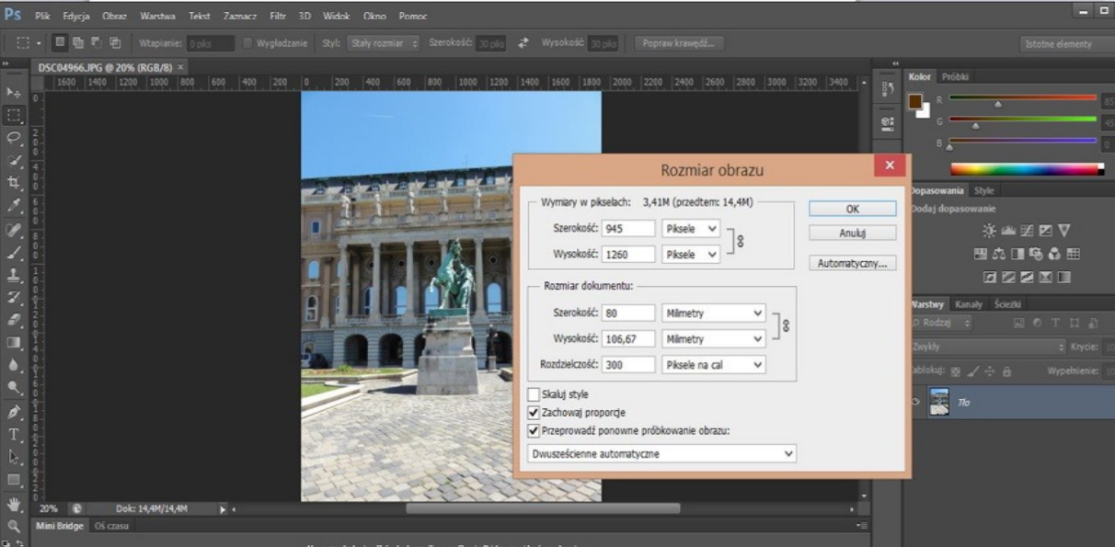The height and width of the screenshot is (547, 1115).
Task: Select the Zoom magnifier tool
Action: click(14, 526)
